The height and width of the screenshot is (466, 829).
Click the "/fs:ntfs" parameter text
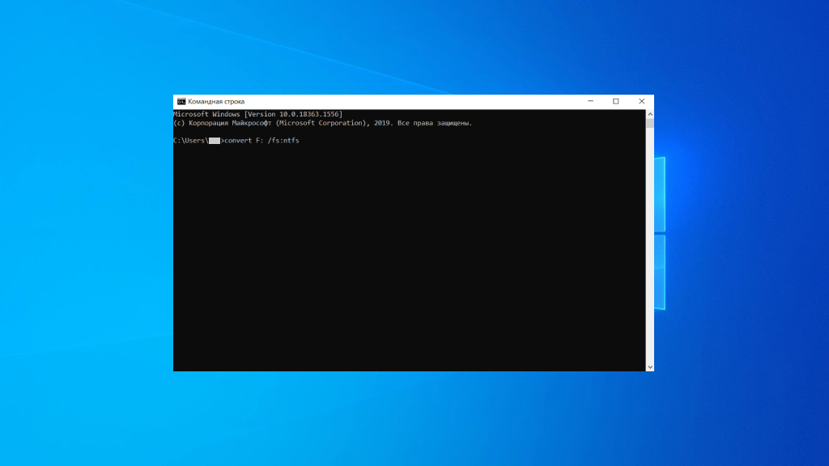(285, 141)
